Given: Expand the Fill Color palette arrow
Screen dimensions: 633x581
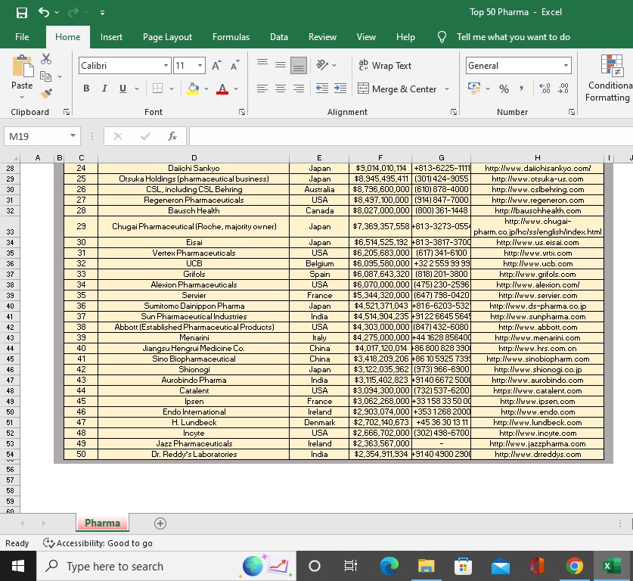Looking at the screenshot, I should (x=206, y=89).
